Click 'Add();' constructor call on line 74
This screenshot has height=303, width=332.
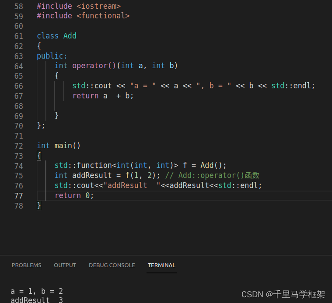[x=213, y=165]
